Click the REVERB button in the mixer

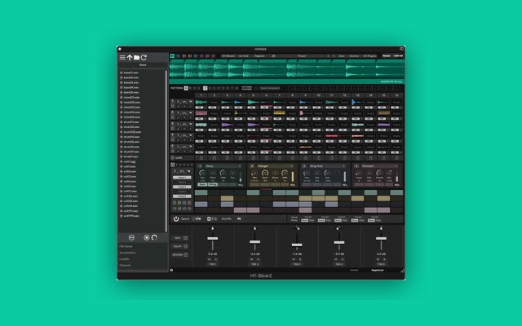[177, 255]
